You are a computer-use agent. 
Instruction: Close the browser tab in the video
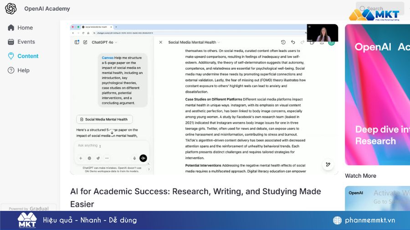(111, 27)
